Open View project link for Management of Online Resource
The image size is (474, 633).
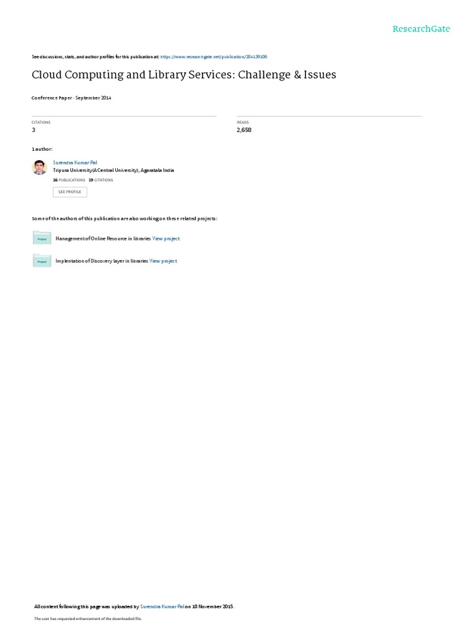165,239
